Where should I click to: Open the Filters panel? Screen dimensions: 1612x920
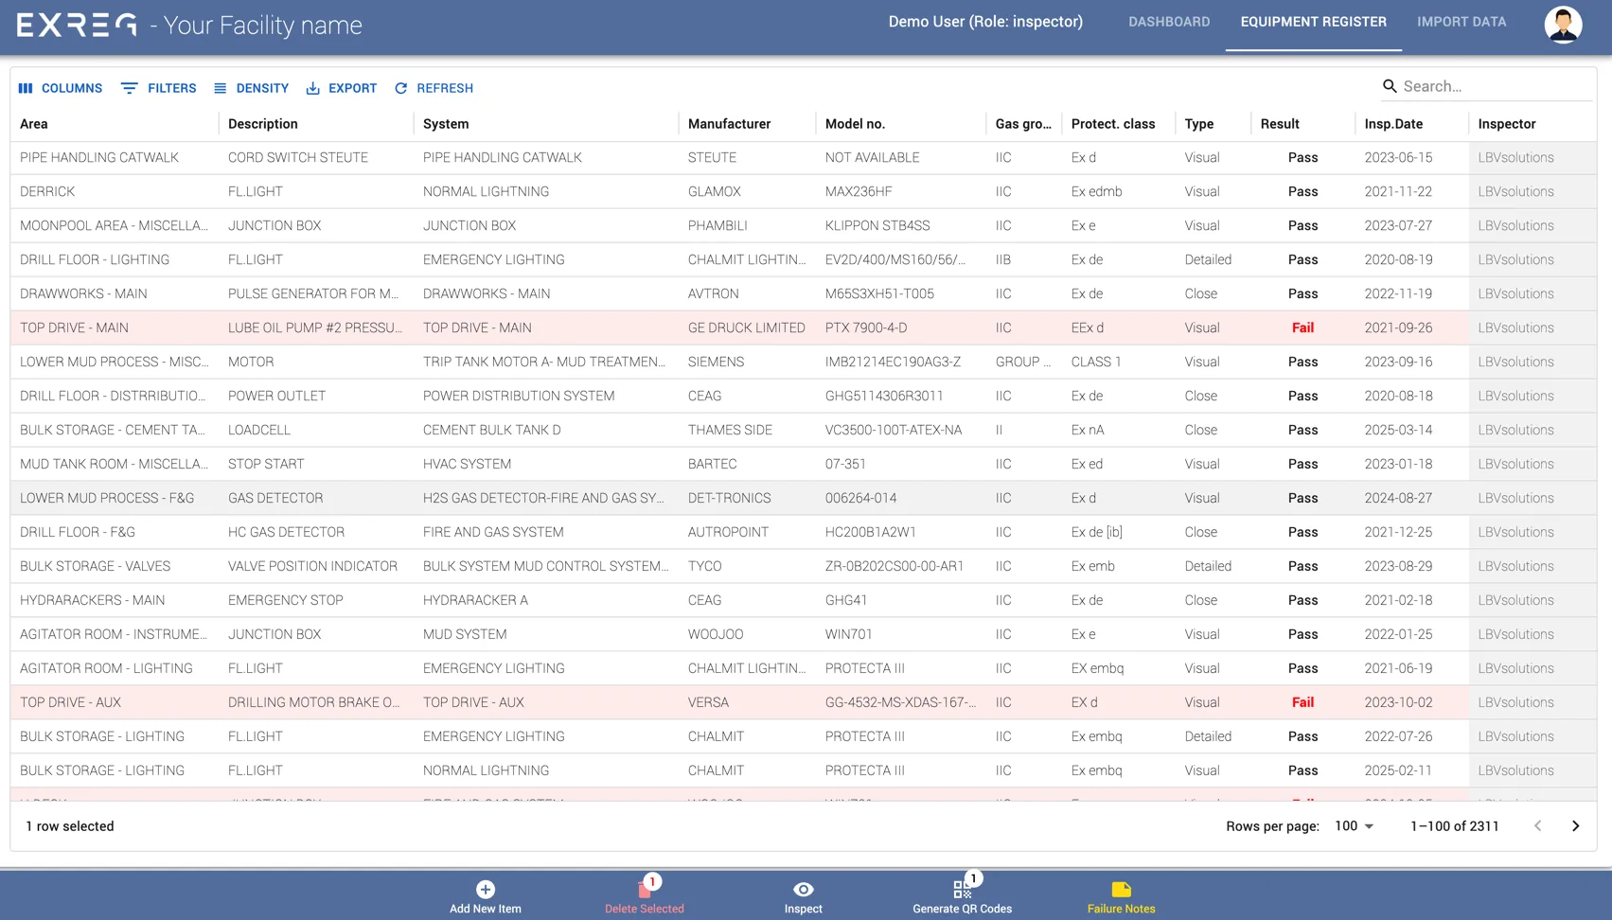tap(159, 88)
